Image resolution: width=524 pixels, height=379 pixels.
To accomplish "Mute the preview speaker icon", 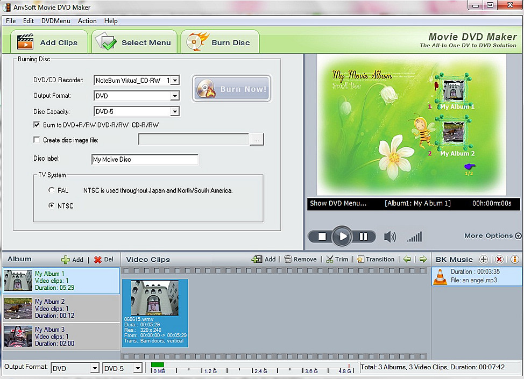I will point(390,237).
